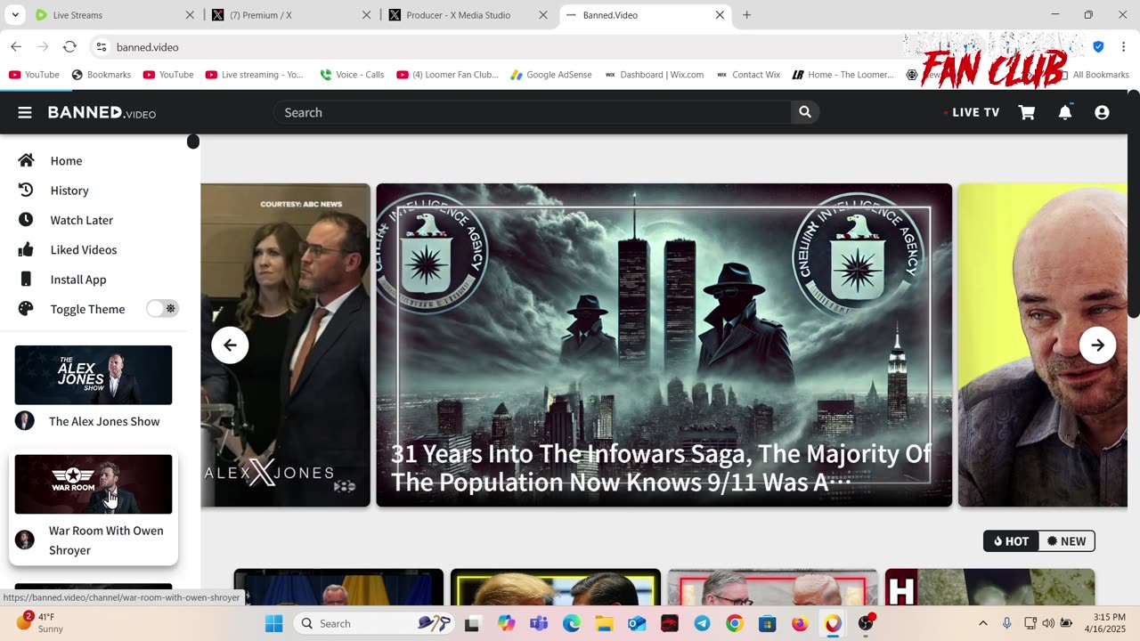
Task: Select the HOT sorting option
Action: (x=1012, y=541)
